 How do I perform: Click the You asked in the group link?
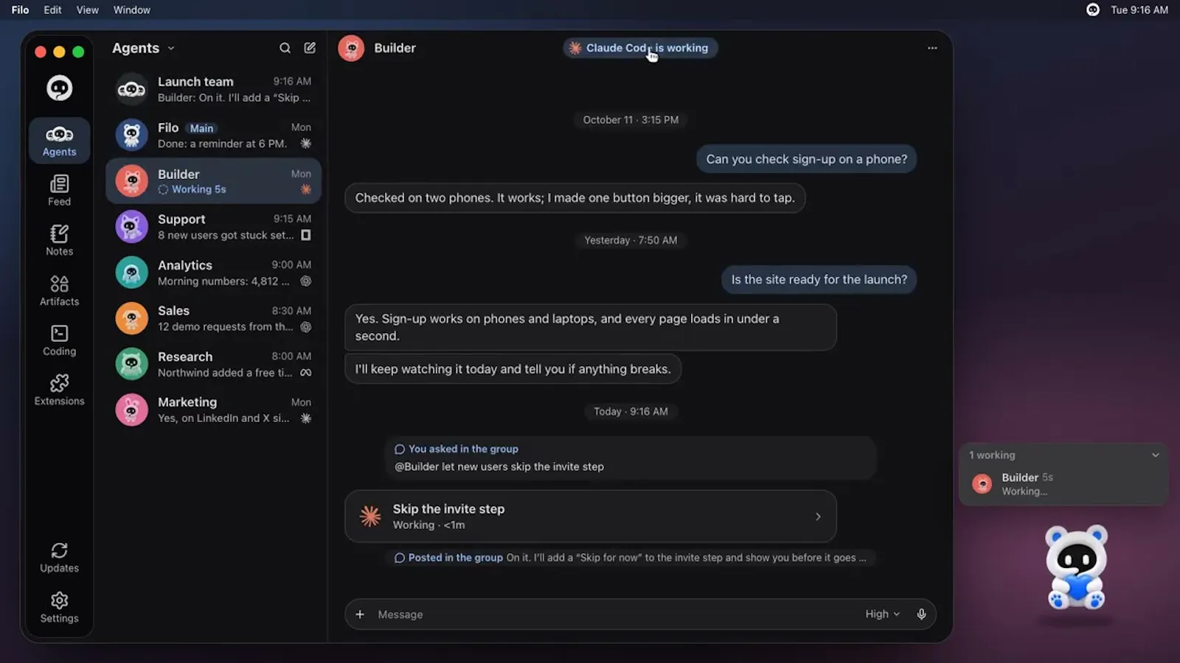[x=457, y=449]
